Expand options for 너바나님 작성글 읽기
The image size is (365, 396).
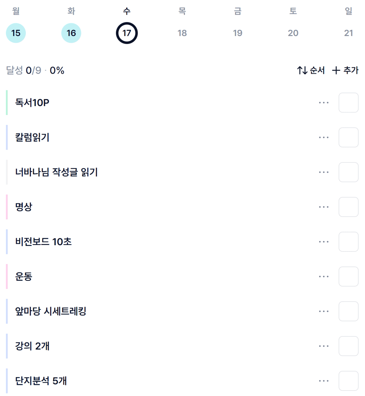pos(323,172)
